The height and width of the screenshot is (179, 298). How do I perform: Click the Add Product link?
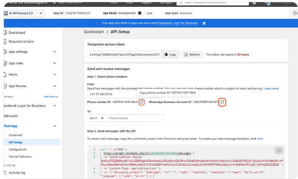pyautogui.click(x=50, y=97)
